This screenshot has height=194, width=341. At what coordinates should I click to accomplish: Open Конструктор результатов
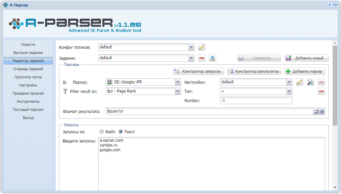[254, 71]
